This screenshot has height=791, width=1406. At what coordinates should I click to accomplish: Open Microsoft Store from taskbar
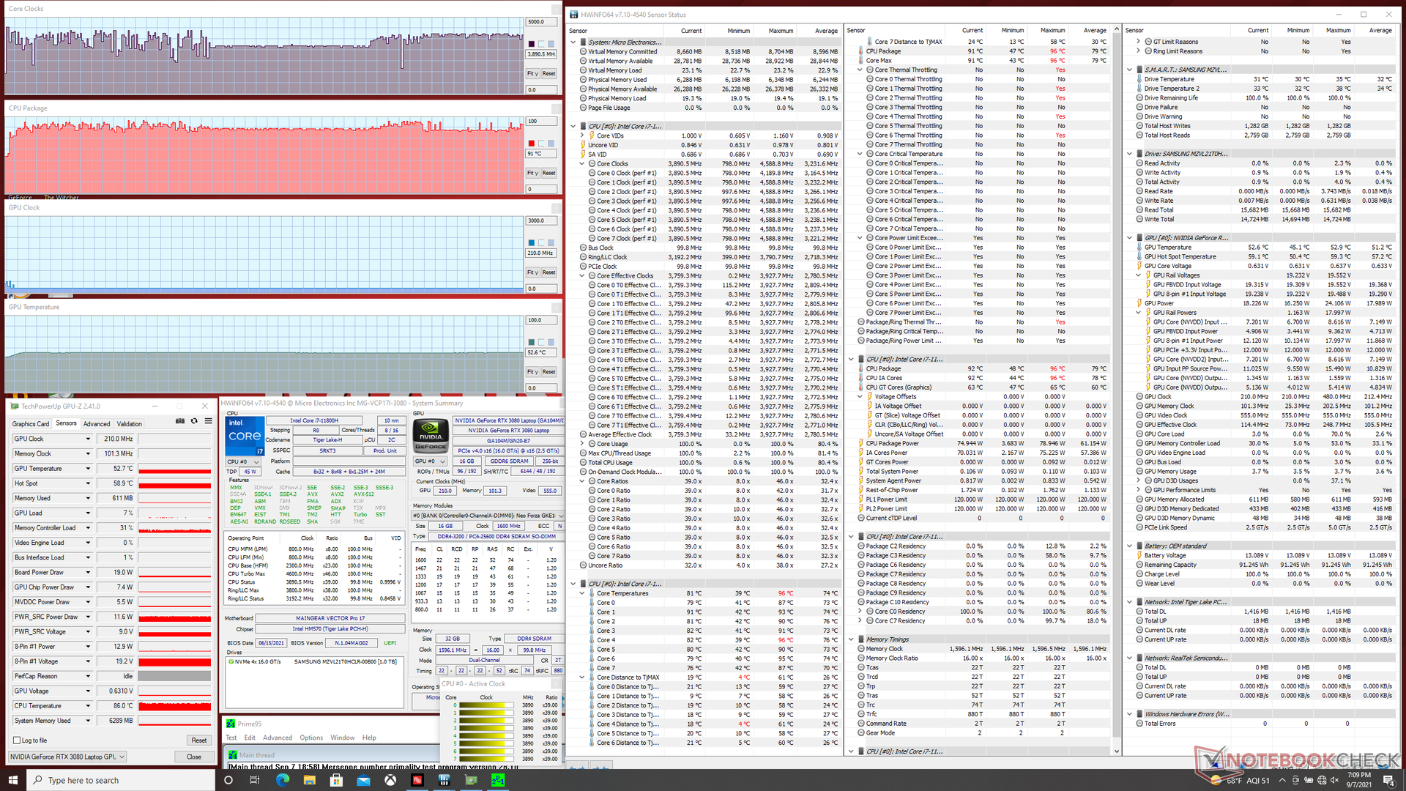pos(336,780)
